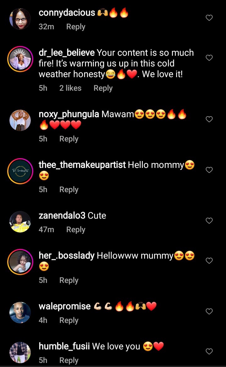This screenshot has height=367, width=226.
Task: Open dr_lee_believe's story from profile picture
Action: tap(20, 59)
